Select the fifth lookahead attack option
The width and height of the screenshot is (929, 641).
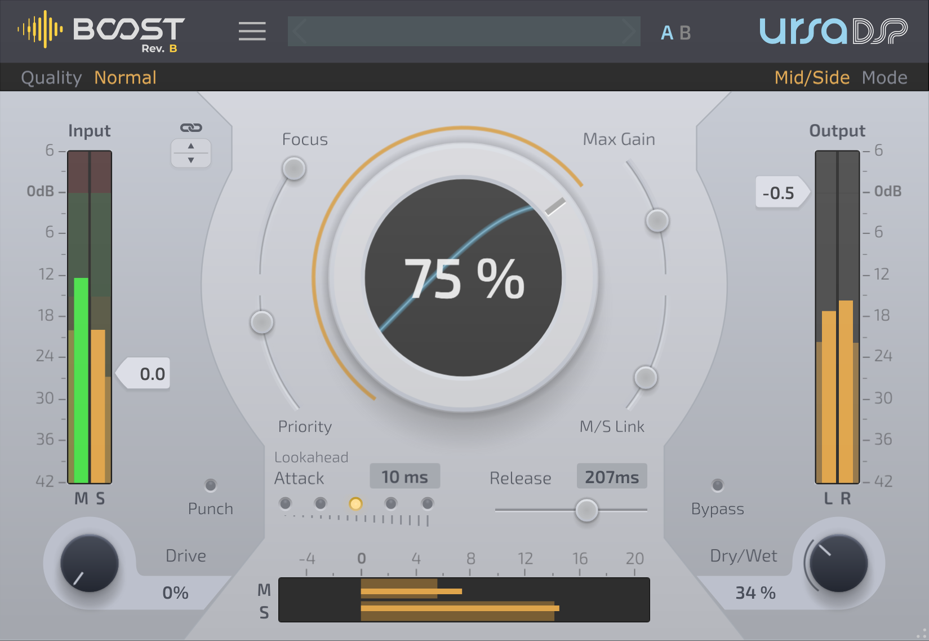point(428,503)
